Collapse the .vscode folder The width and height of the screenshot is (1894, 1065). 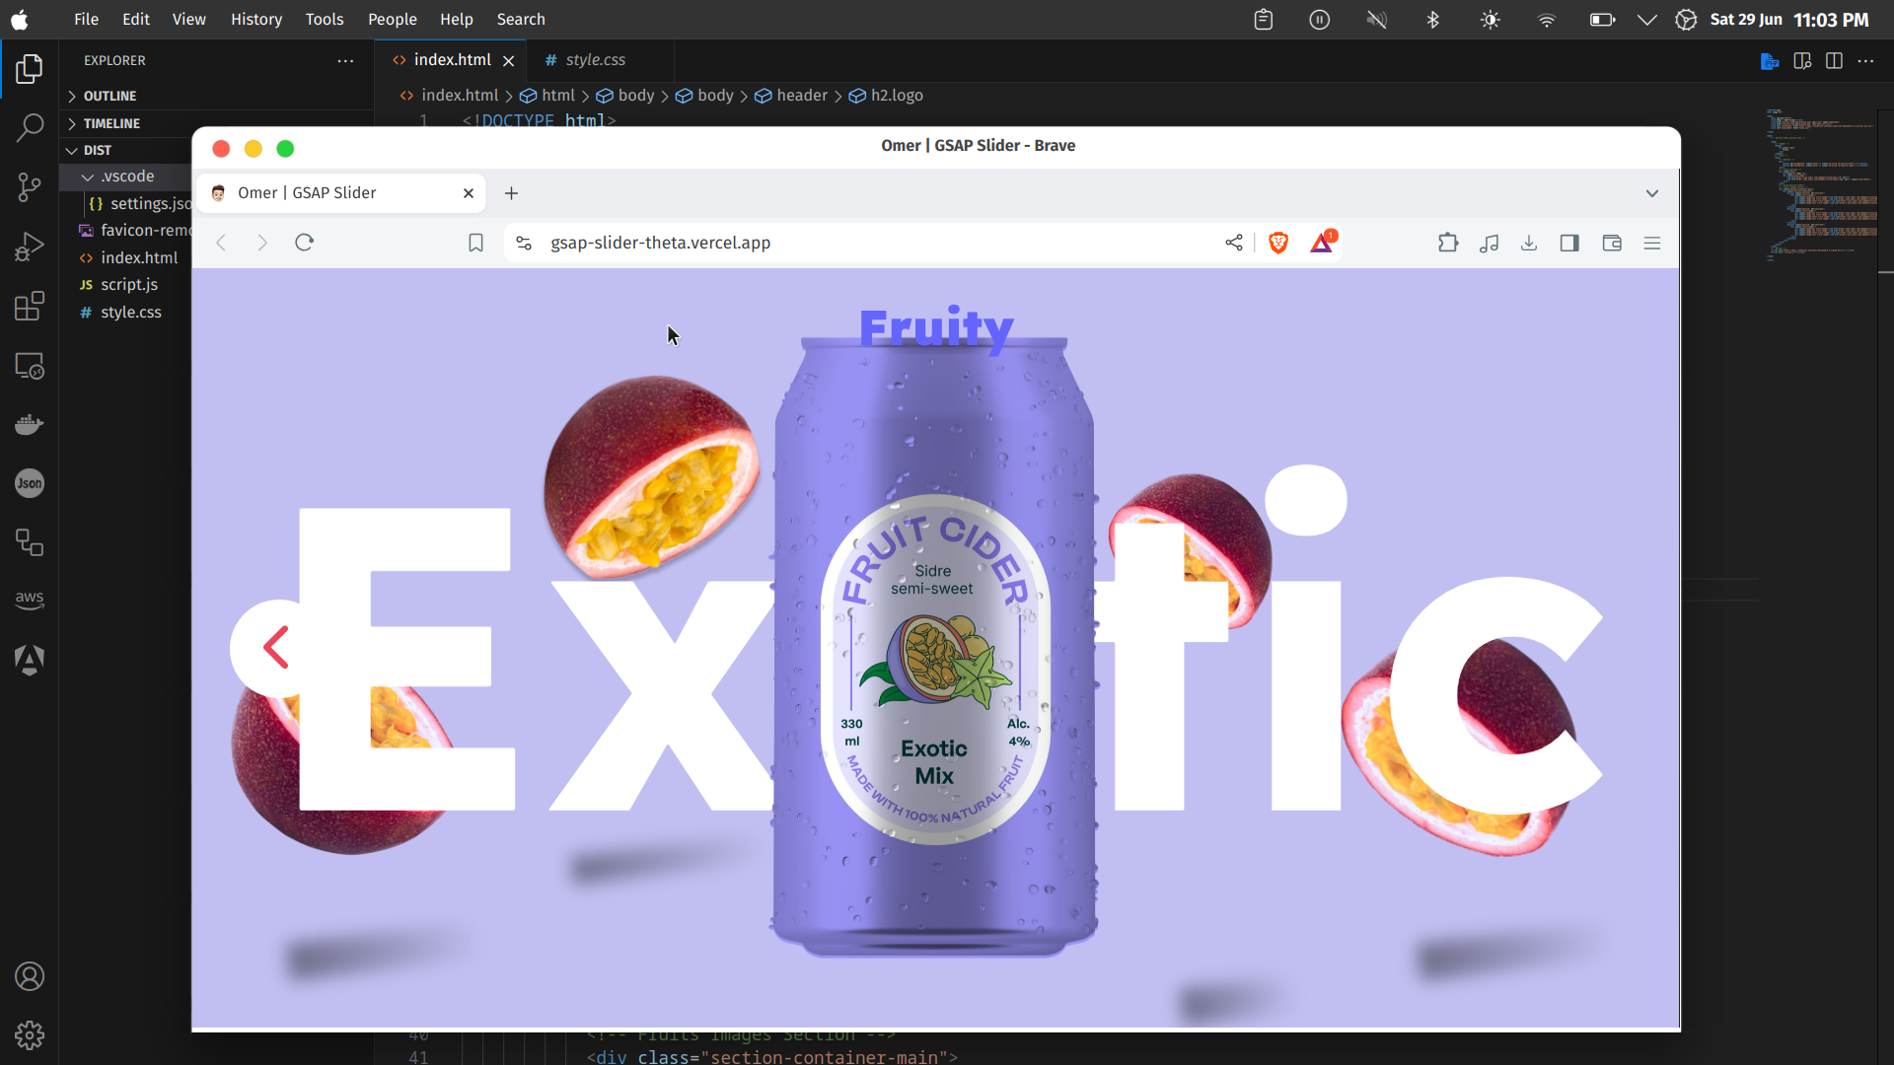pos(126,177)
